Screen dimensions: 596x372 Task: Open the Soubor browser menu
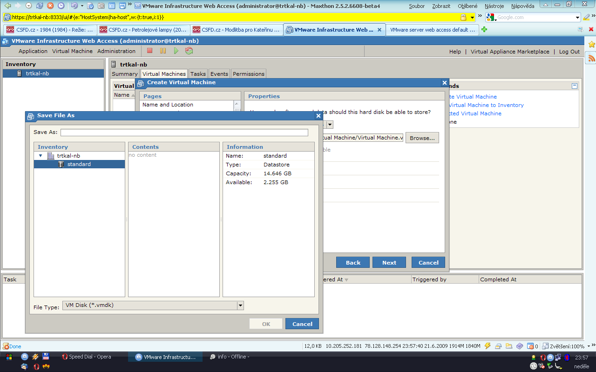point(417,6)
